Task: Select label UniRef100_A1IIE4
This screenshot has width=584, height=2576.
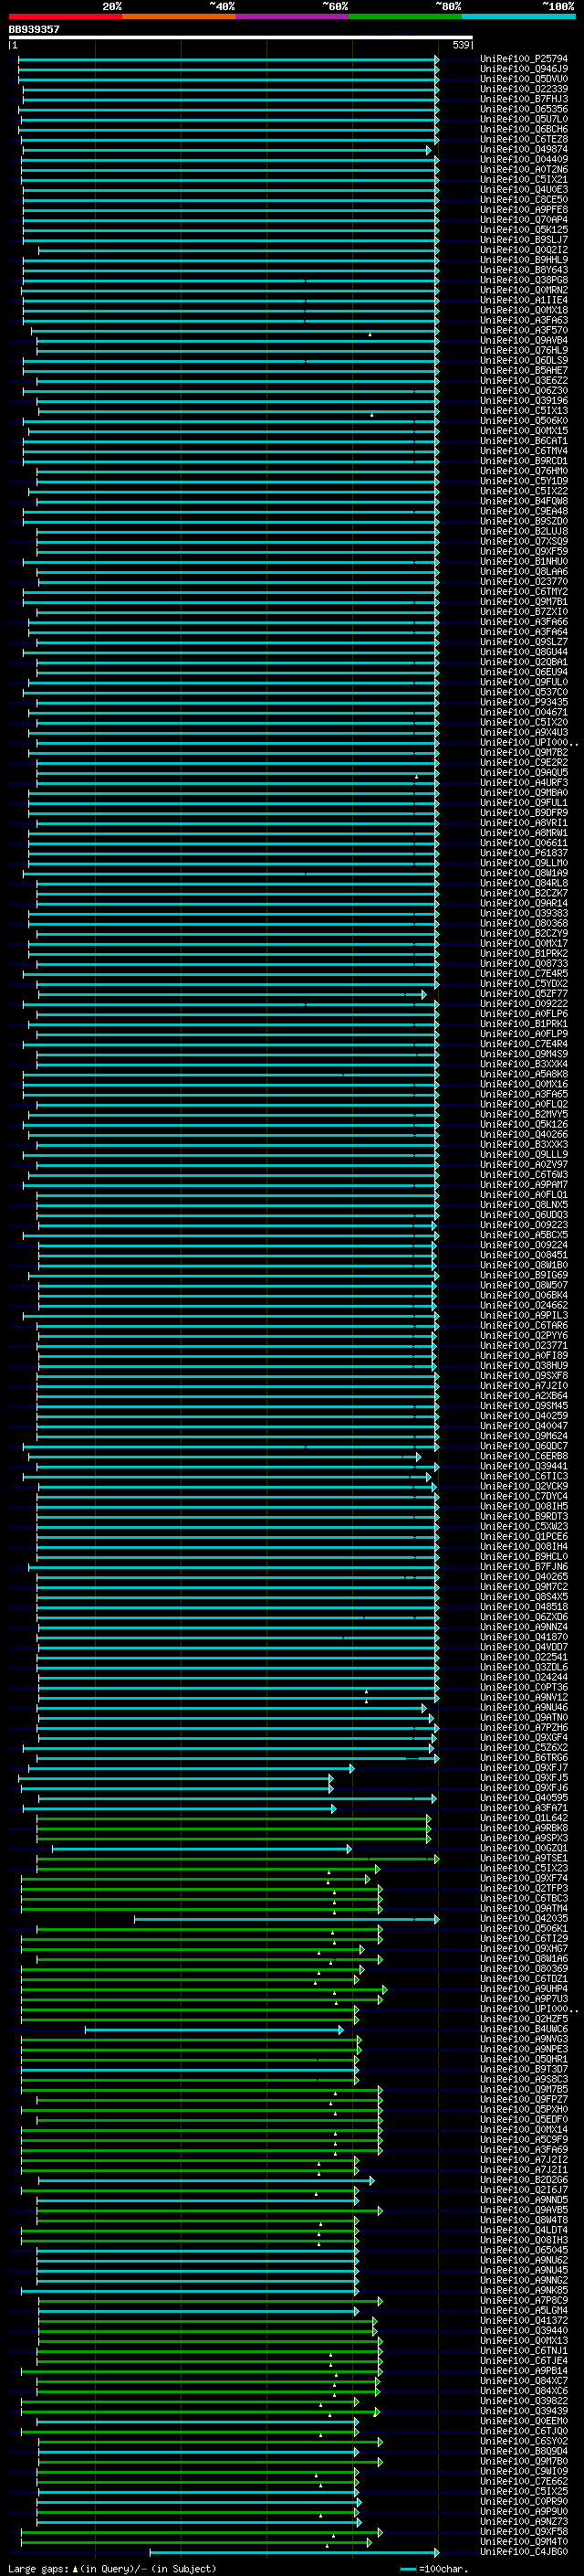Action: coord(524,300)
